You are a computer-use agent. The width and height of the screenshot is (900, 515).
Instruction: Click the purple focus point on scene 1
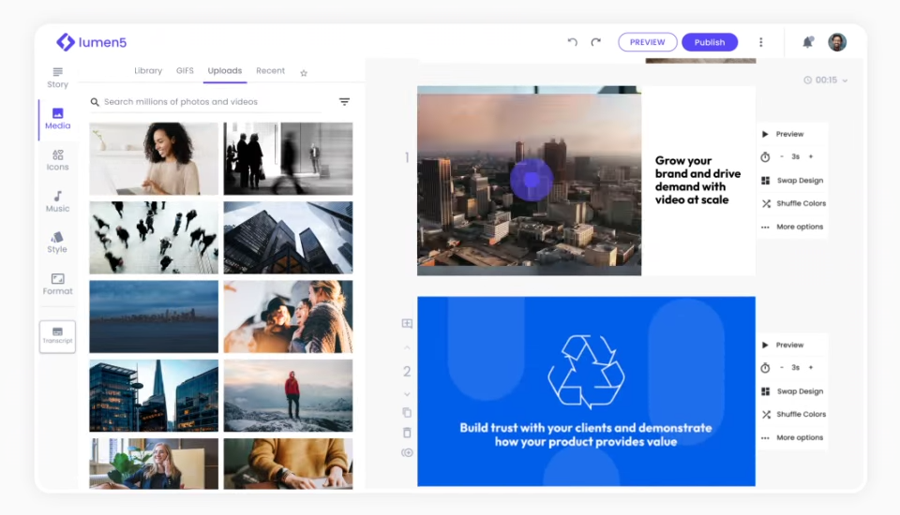532,180
